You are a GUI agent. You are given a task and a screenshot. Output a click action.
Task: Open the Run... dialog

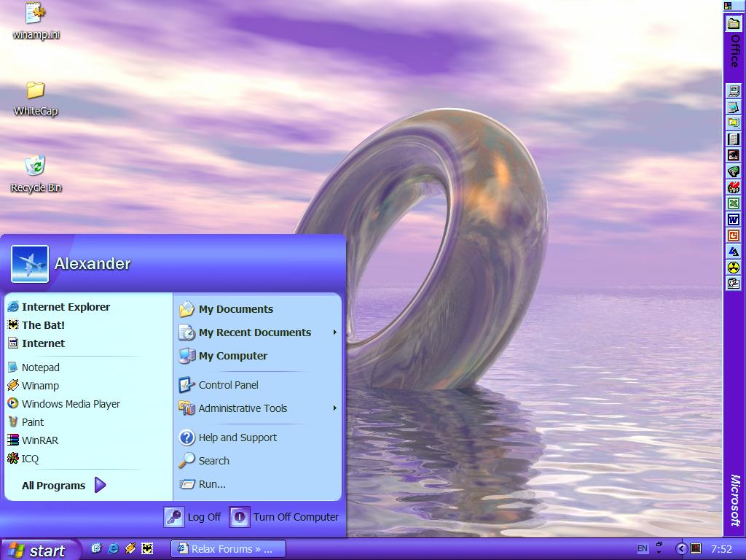(x=203, y=484)
